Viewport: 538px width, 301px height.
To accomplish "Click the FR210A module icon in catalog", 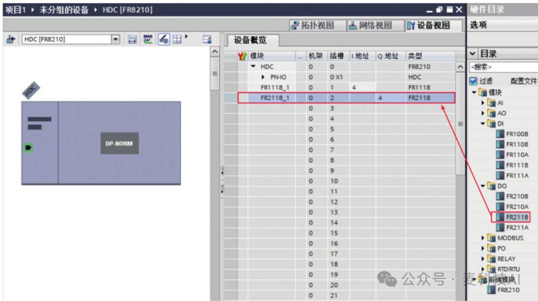I will click(500, 207).
